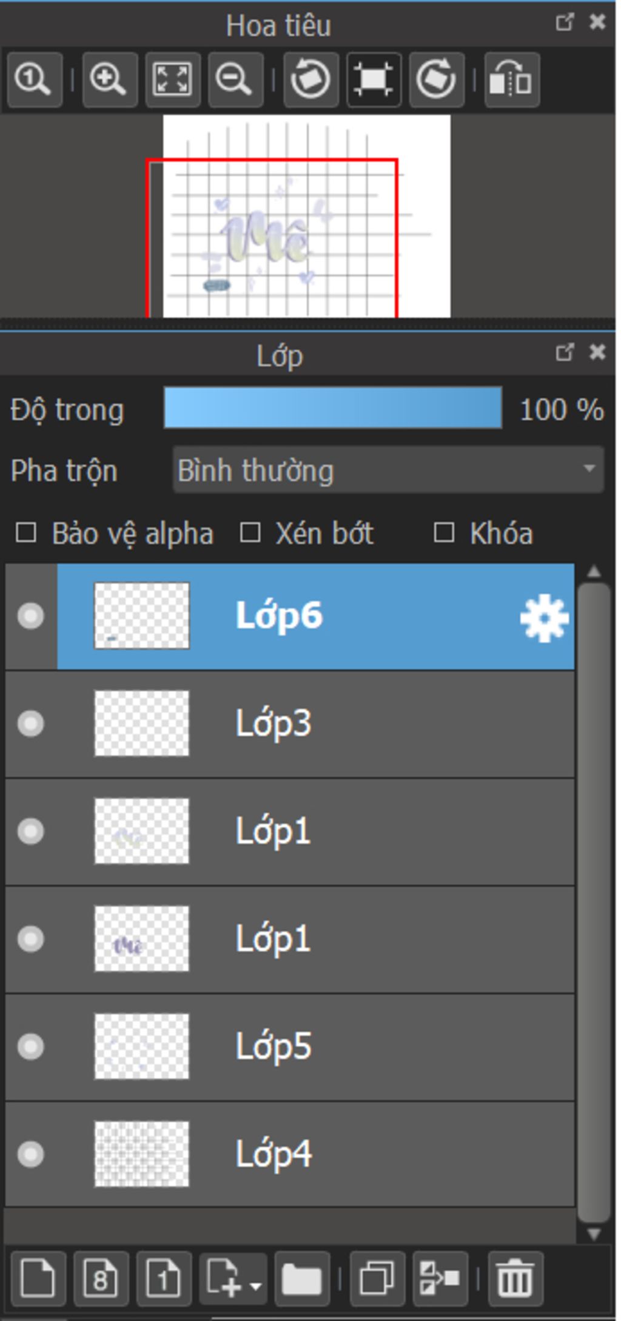This screenshot has width=621, height=1321.
Task: Hide the Lớp4 grid layer
Action: pyautogui.click(x=30, y=1154)
